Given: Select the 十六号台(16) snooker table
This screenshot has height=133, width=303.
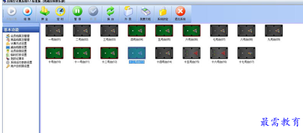Looking at the screenshot, I should point(219,53).
